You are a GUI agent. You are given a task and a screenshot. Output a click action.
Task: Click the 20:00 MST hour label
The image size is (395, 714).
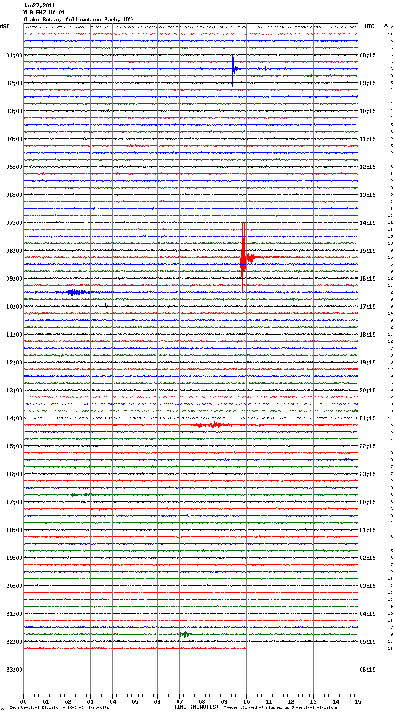click(x=14, y=586)
